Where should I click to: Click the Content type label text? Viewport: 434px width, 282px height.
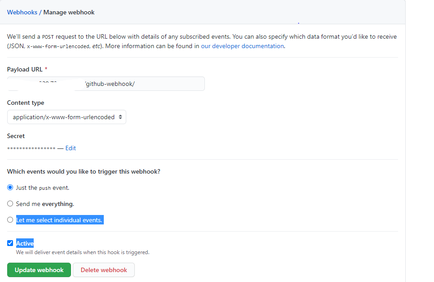(x=26, y=103)
